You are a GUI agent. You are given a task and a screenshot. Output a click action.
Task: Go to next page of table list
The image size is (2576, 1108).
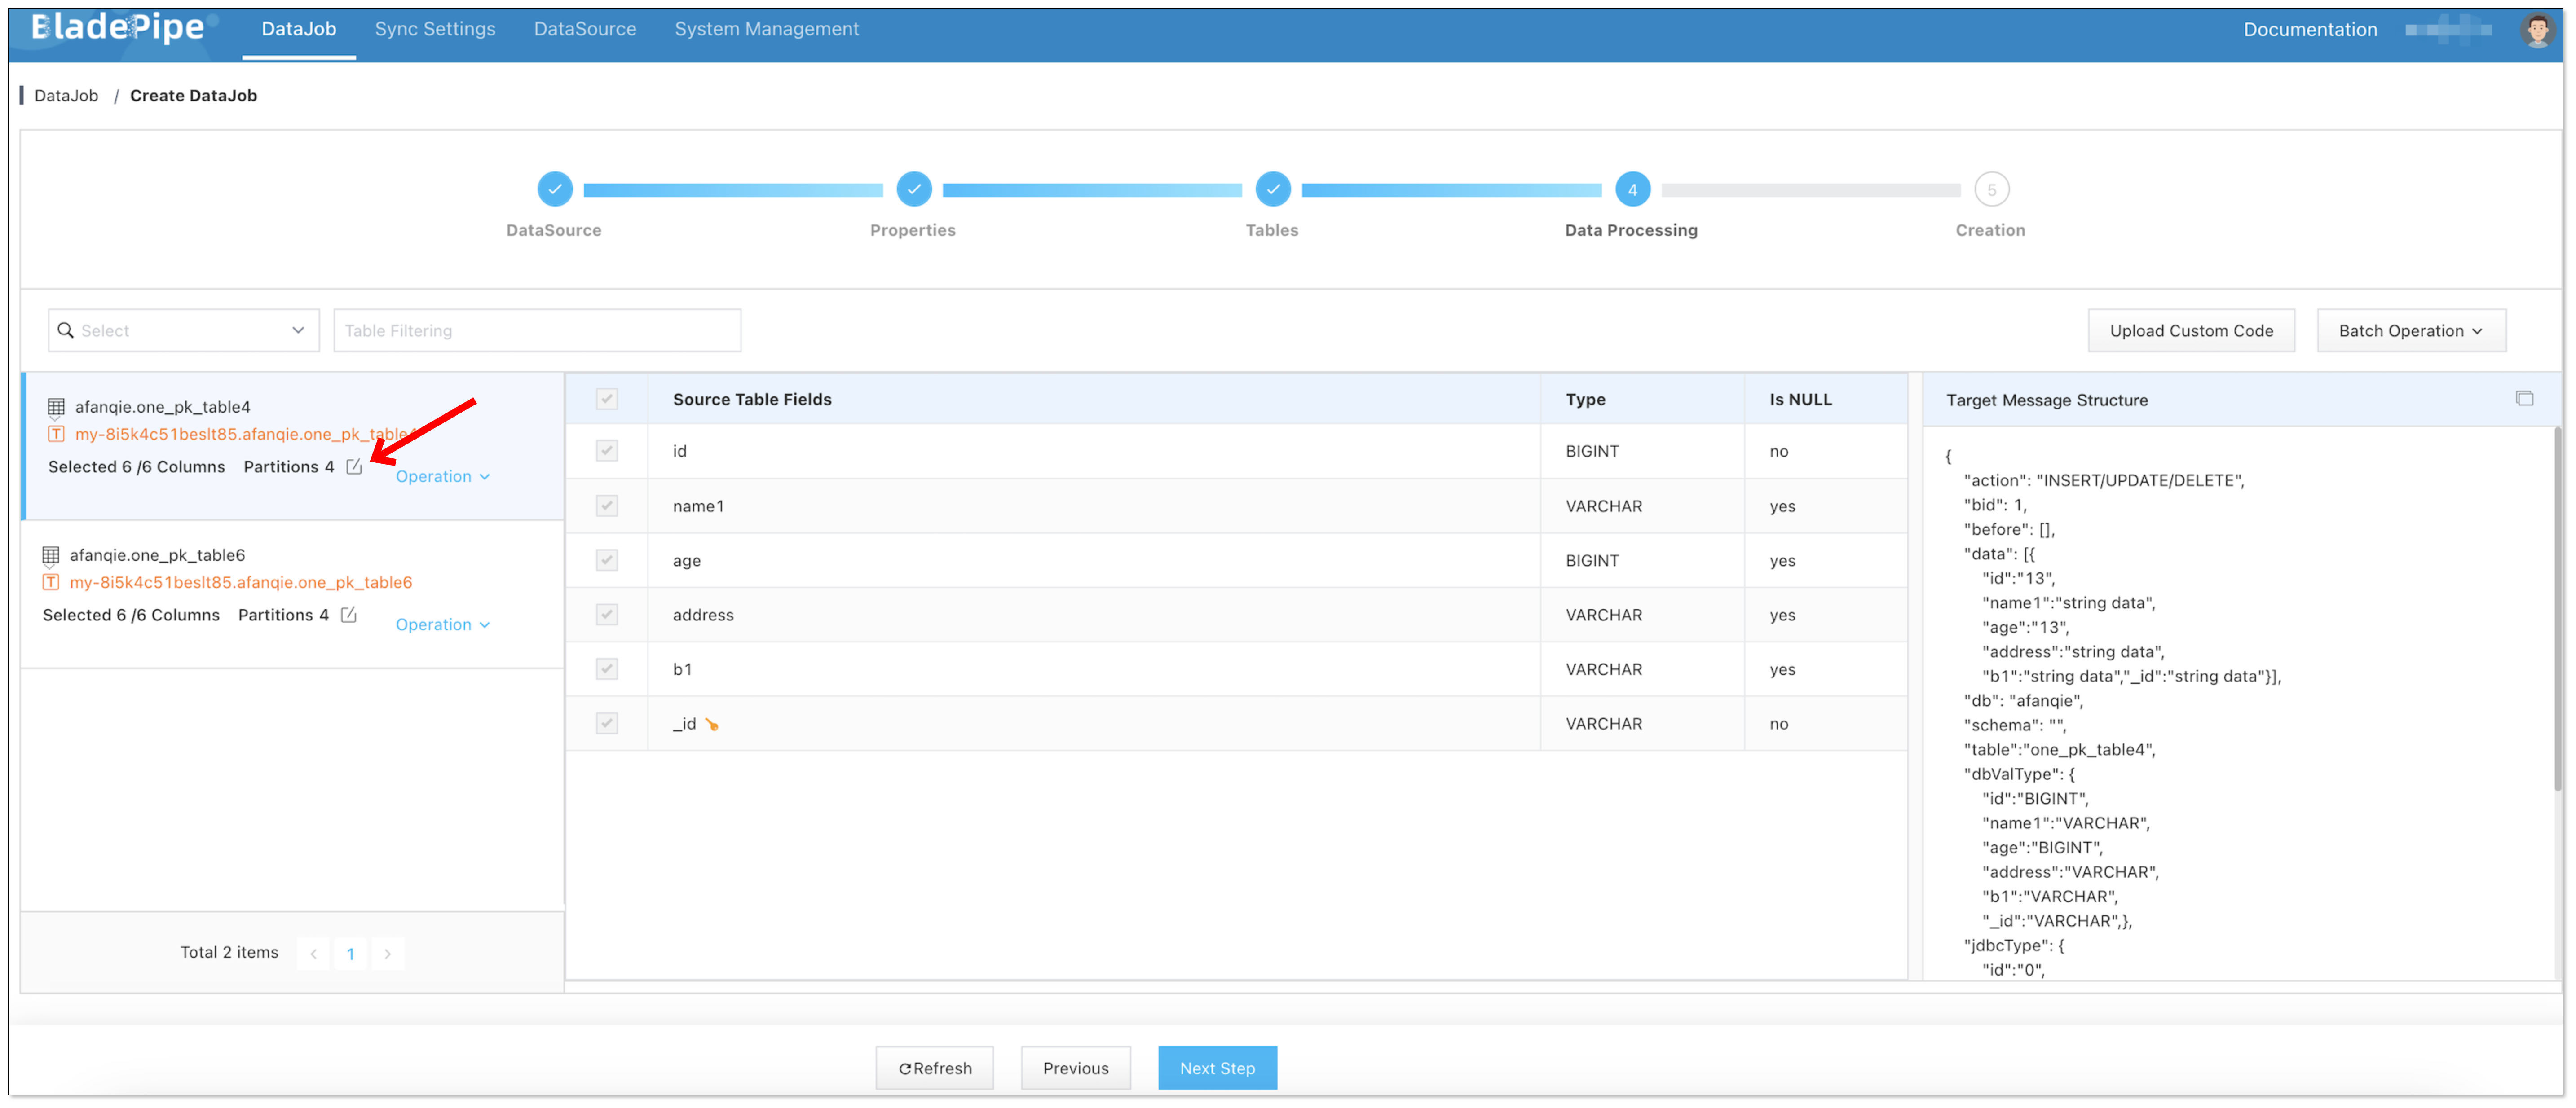(x=388, y=954)
